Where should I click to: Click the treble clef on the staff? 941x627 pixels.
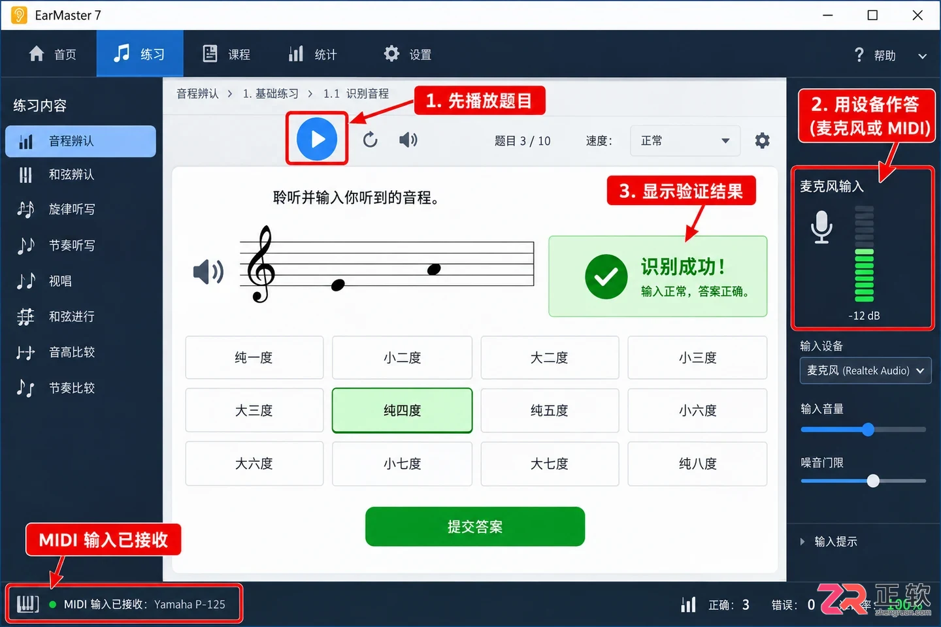[261, 265]
